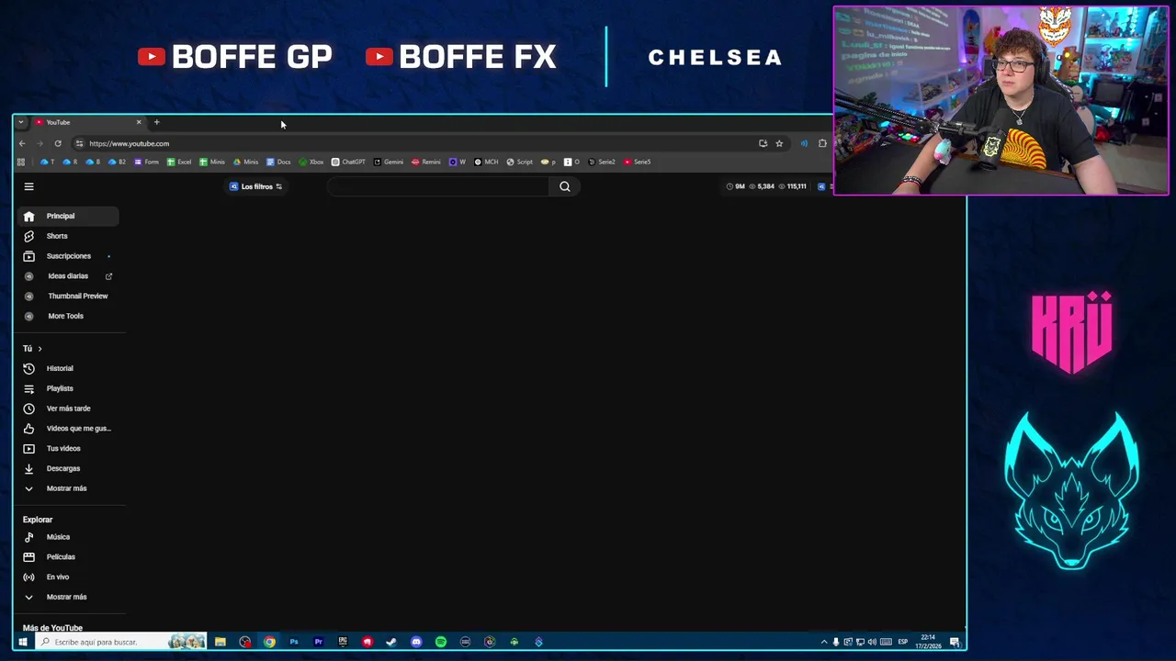The width and height of the screenshot is (1176, 661).
Task: Expand Mostrar más under En vivo
Action: 66,597
